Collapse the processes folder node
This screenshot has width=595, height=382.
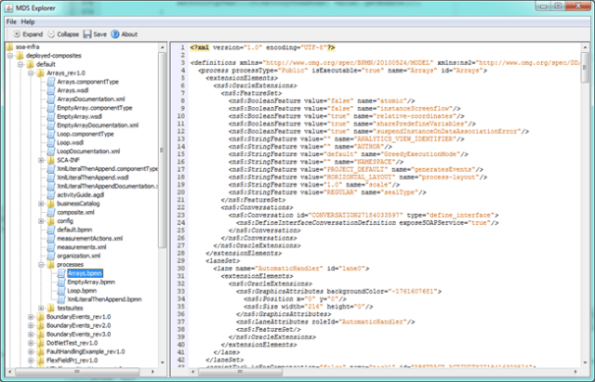(41, 265)
